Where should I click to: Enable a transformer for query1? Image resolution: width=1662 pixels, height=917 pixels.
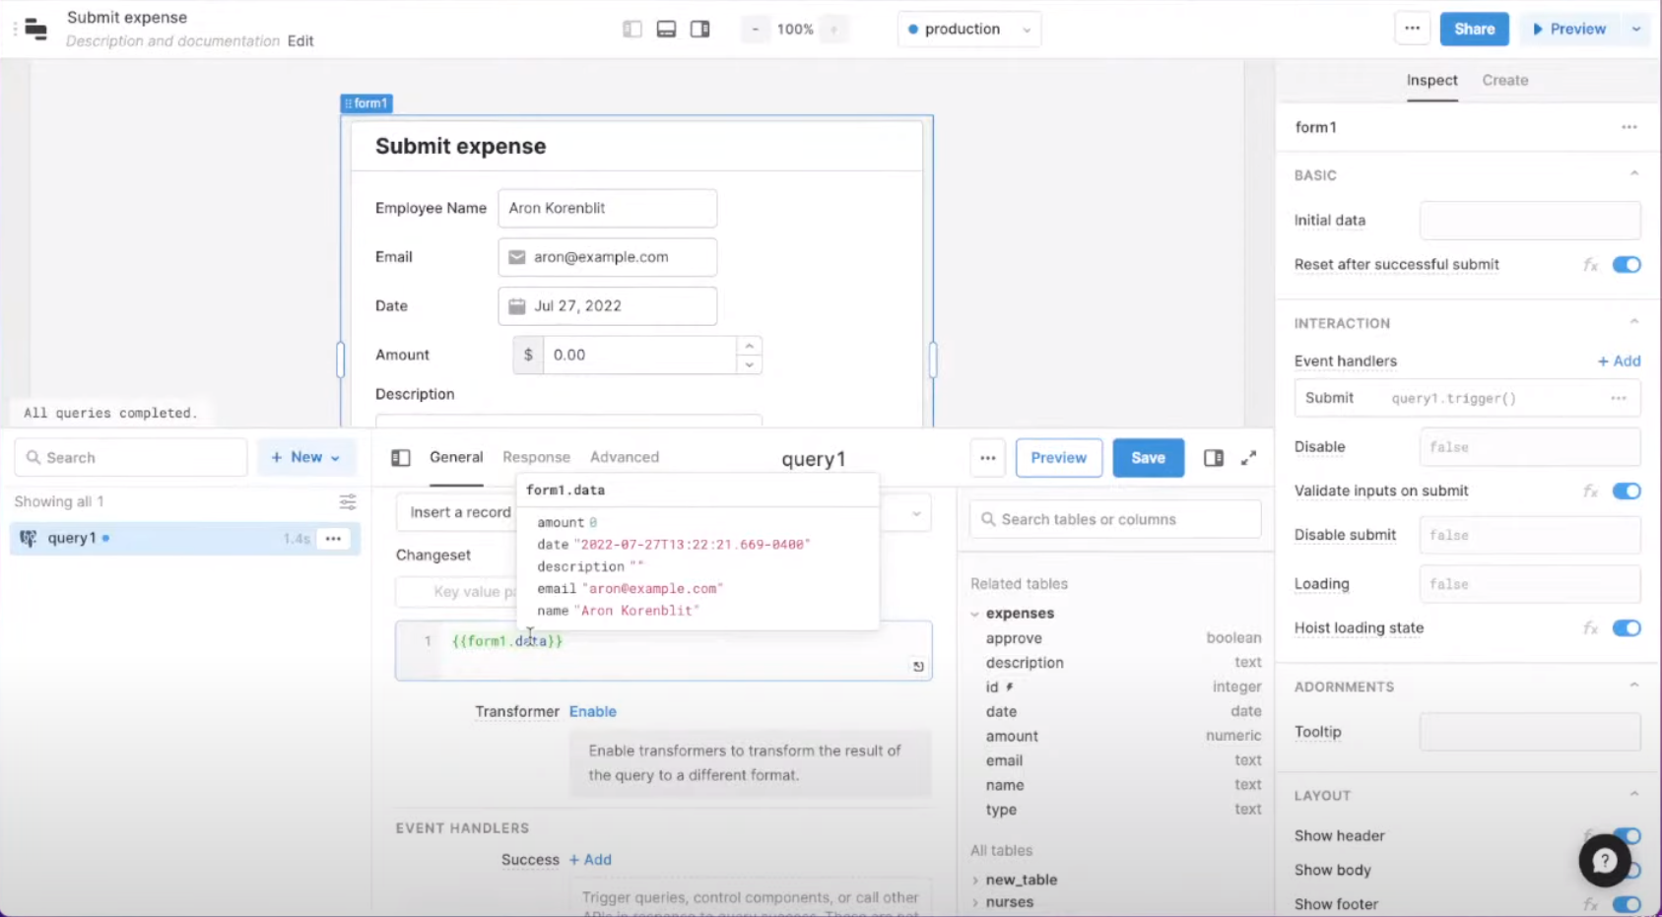coord(592,711)
